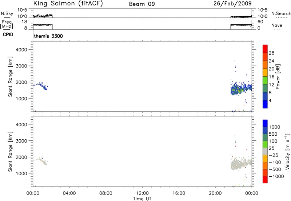Click the '16:00' time tick label
Image resolution: width=291 pixels, height=201 pixels.
click(x=179, y=193)
